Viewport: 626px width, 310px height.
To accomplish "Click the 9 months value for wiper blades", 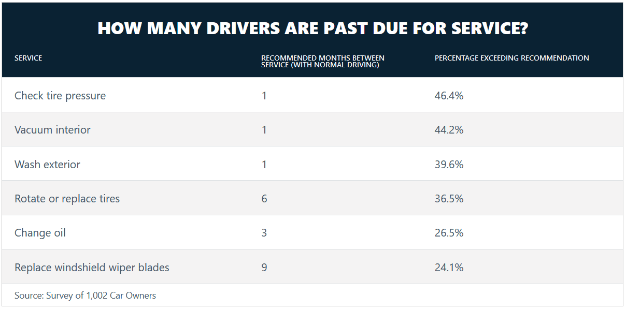I will (x=264, y=268).
